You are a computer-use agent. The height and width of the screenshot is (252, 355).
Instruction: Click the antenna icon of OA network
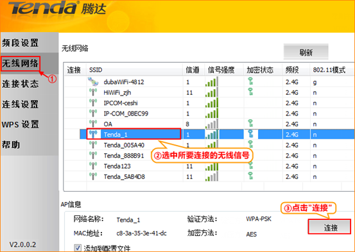click(x=93, y=124)
